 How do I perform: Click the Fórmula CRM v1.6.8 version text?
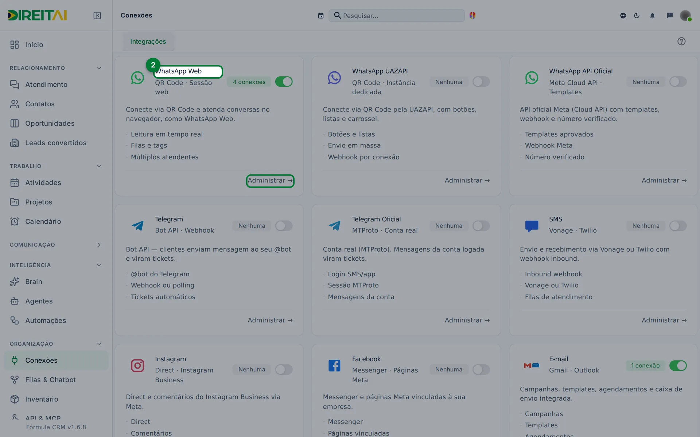pos(56,427)
